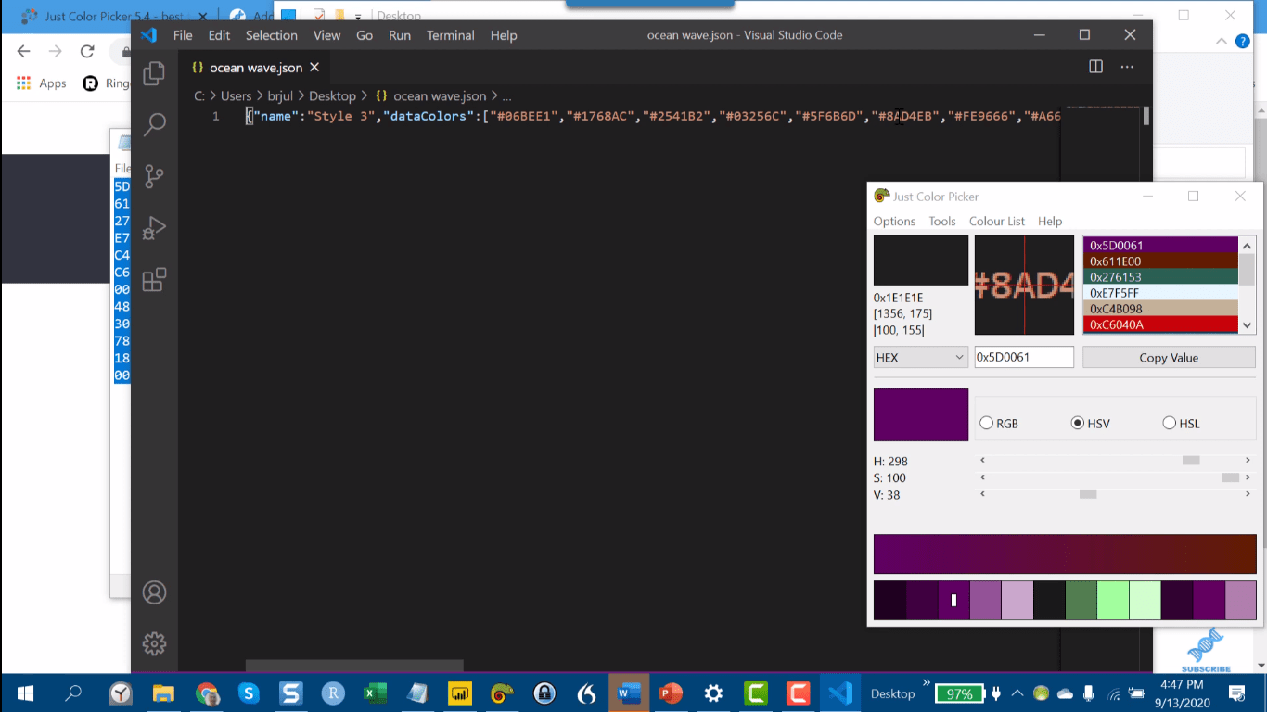Select colour 0x5D0061 in the colour list

tap(1160, 246)
